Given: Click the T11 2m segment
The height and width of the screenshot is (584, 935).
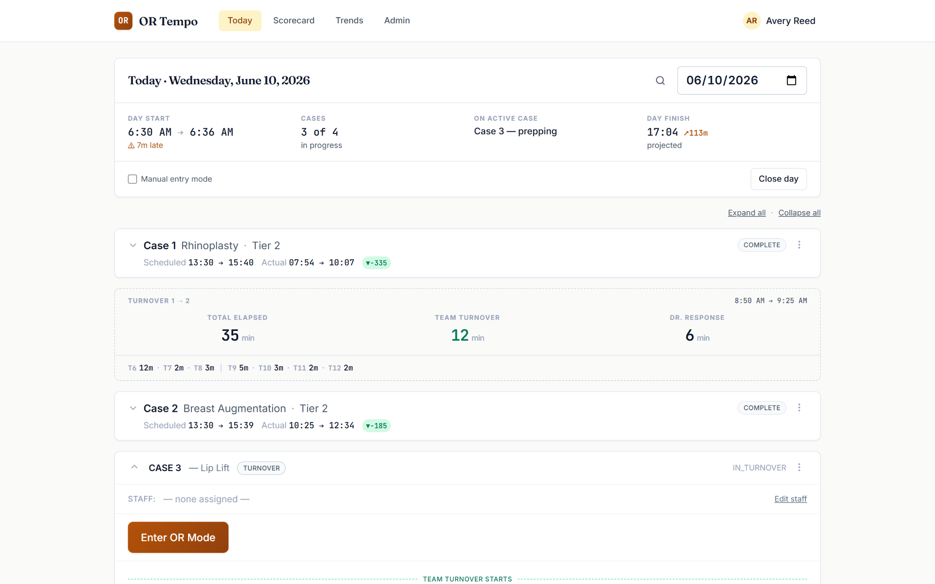Looking at the screenshot, I should (305, 368).
